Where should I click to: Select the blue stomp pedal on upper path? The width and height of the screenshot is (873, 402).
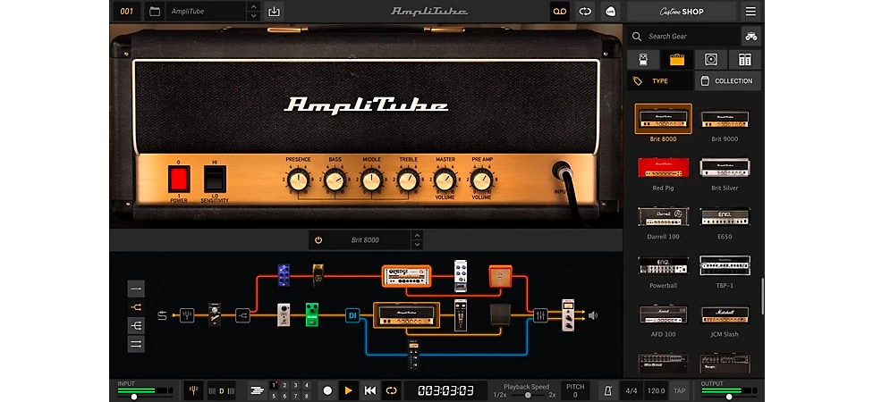coord(284,275)
